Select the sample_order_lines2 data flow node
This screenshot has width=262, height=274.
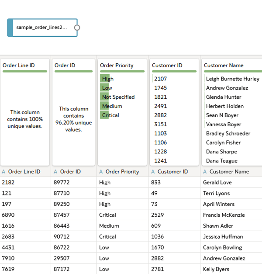(x=42, y=28)
